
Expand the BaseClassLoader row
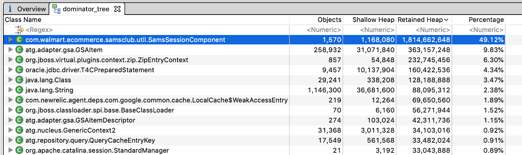coord(10,110)
